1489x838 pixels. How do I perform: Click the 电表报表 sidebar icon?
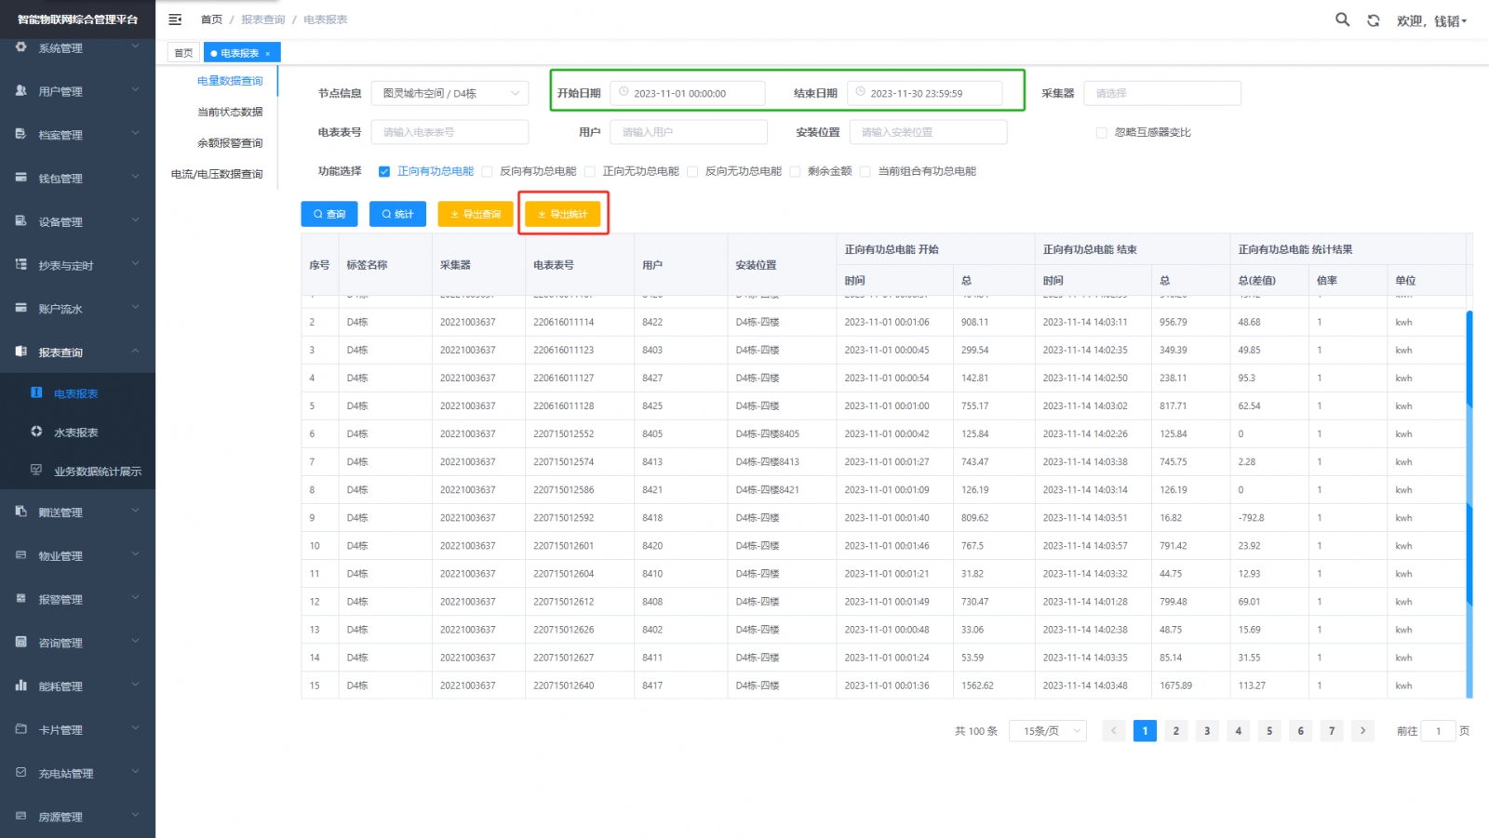tap(36, 392)
